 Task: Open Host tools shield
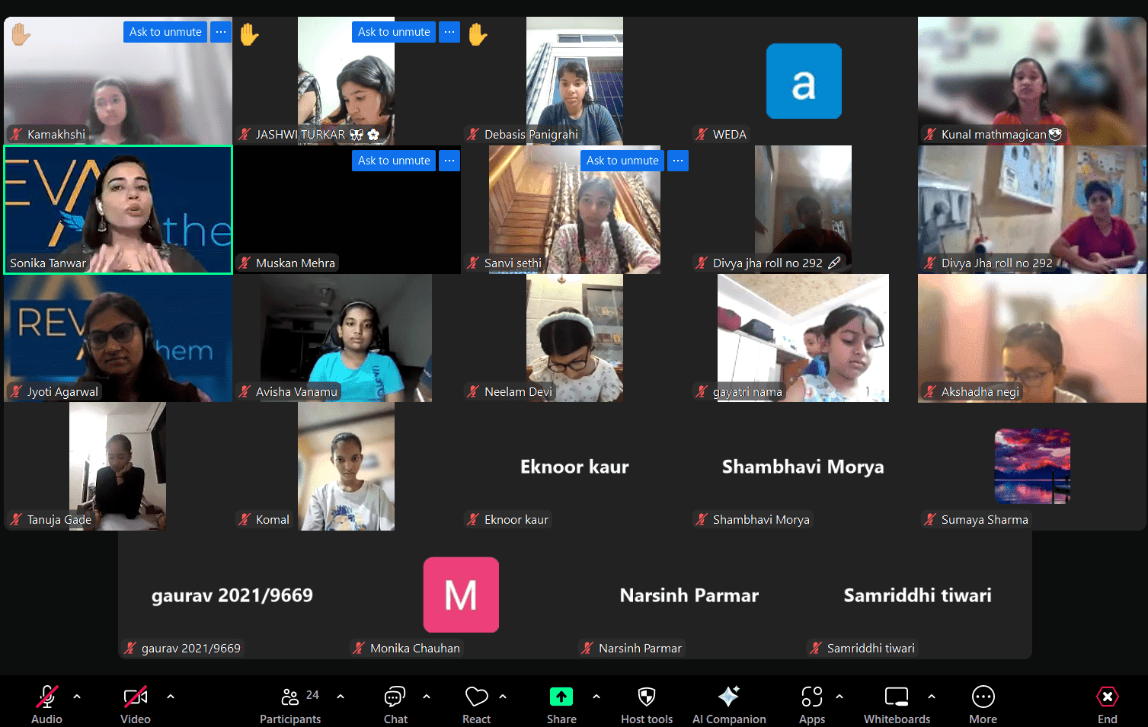pos(647,704)
